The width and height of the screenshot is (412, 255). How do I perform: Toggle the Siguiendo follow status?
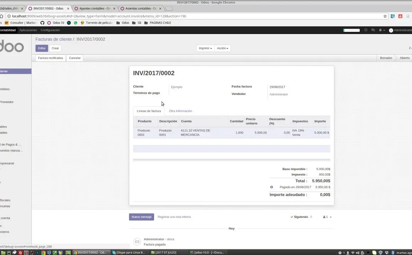[299, 217]
